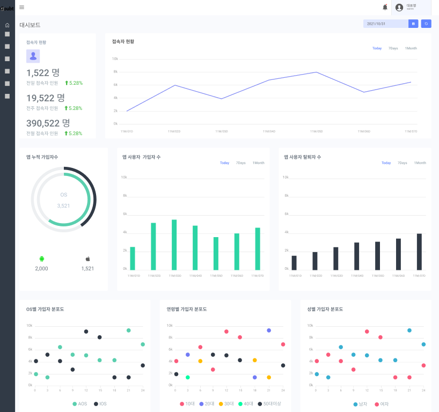Click the 연령별 가입자 분포도 chart title

[x=187, y=310]
